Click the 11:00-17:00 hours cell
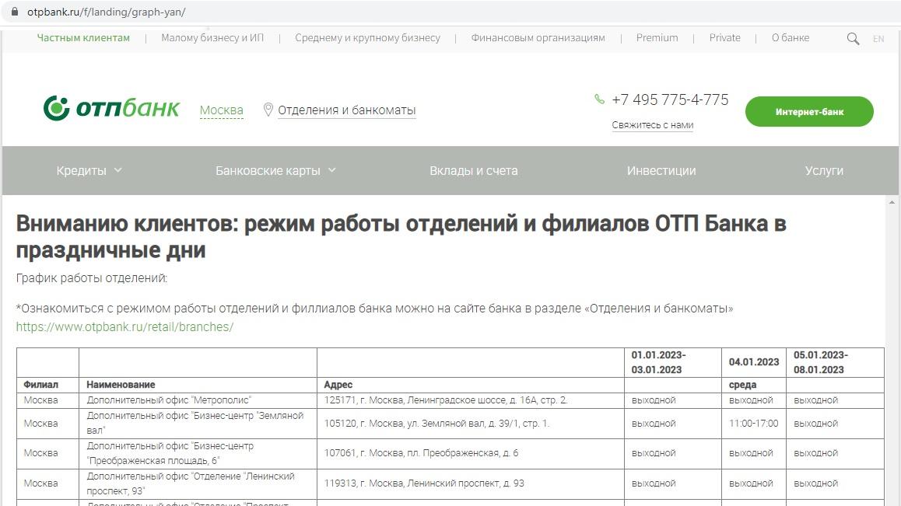Image resolution: width=901 pixels, height=506 pixels. point(753,424)
